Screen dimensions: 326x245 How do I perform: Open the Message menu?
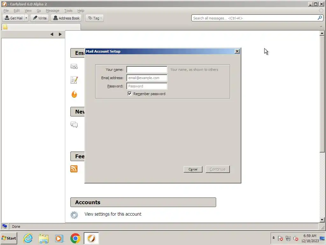point(53,11)
